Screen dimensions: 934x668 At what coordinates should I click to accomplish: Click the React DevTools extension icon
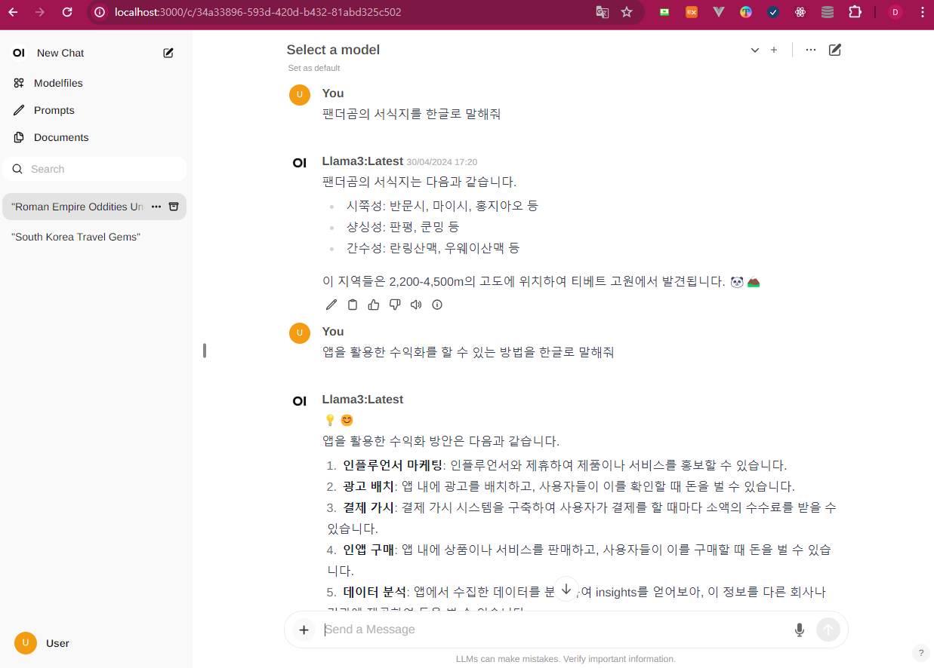800,12
